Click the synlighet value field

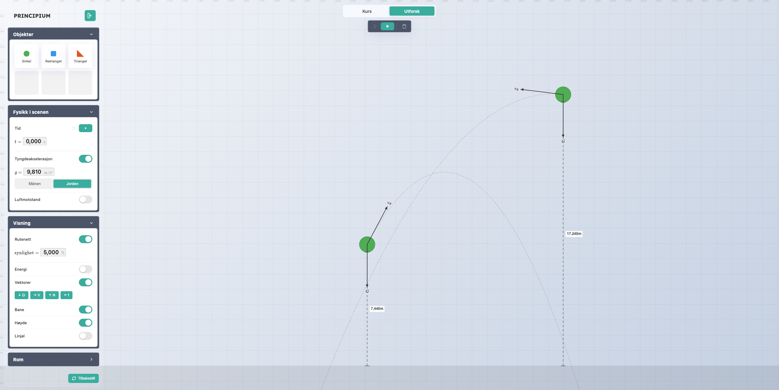51,252
